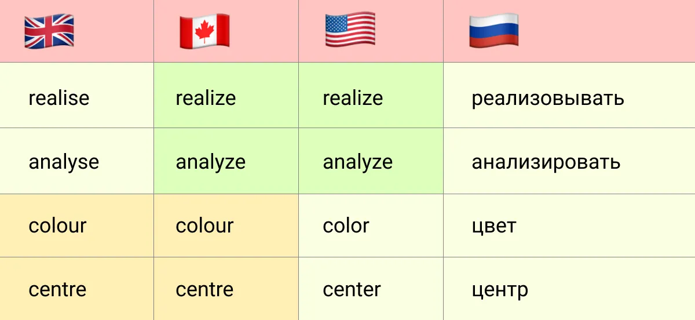Click the British cell 'analyse'
The height and width of the screenshot is (320, 695).
pos(76,161)
